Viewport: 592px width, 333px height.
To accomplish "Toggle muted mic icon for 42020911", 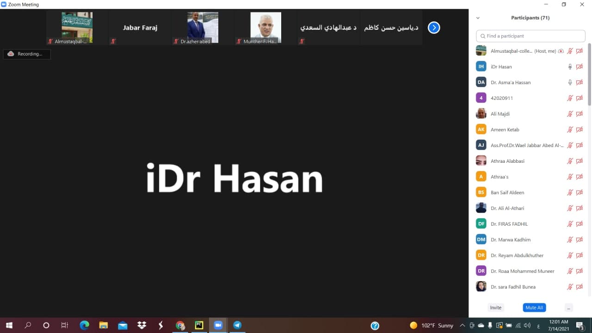I will click(570, 98).
